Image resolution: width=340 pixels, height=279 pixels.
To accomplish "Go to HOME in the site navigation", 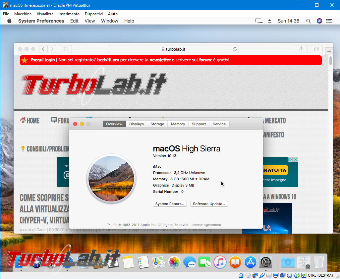I will [30, 120].
